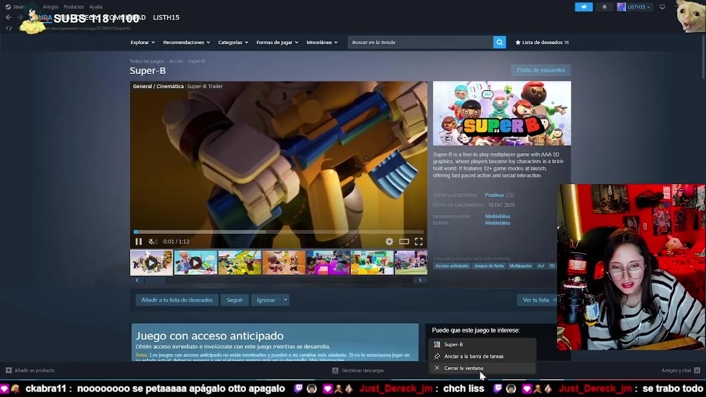This screenshot has width=706, height=397.
Task: Select Super-B in the taskbar context menu
Action: [x=483, y=345]
